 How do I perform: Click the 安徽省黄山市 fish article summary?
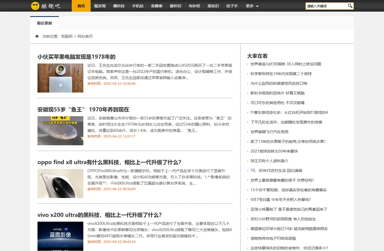pos(159,124)
